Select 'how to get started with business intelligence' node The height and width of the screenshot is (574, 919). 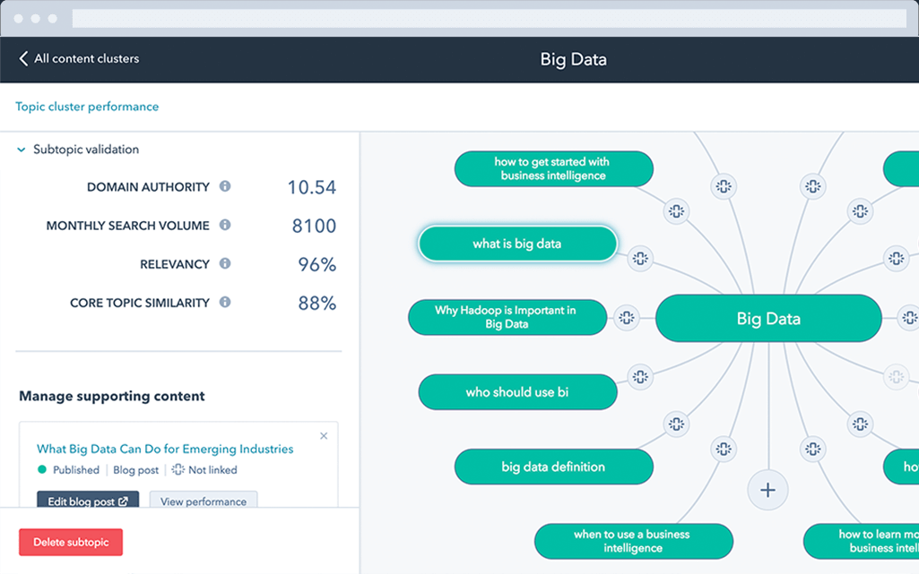553,169
